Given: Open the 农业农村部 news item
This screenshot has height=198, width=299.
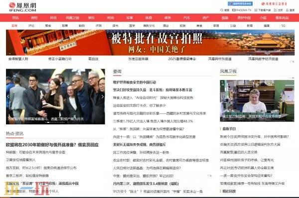Looking at the screenshot, I should (x=161, y=160).
